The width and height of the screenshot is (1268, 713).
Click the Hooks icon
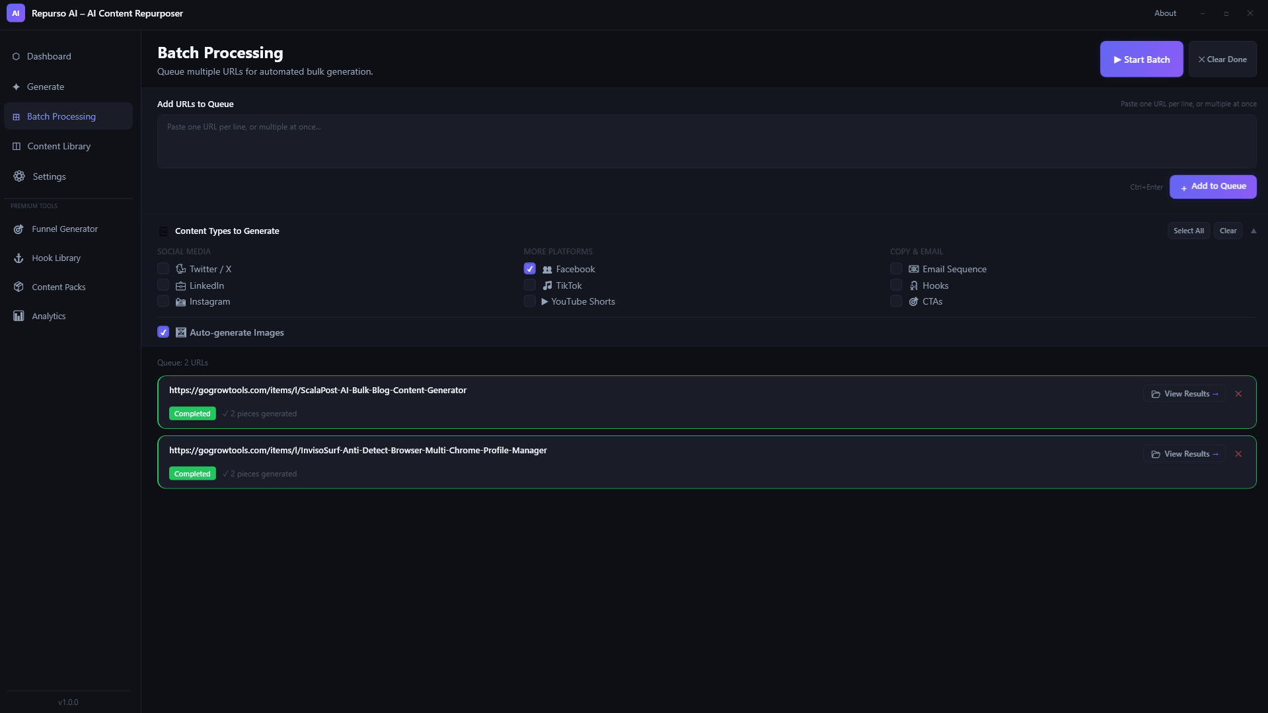[x=913, y=285]
